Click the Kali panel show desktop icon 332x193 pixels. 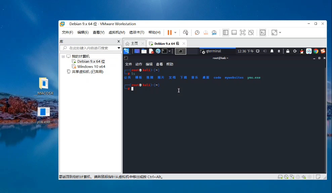137,51
